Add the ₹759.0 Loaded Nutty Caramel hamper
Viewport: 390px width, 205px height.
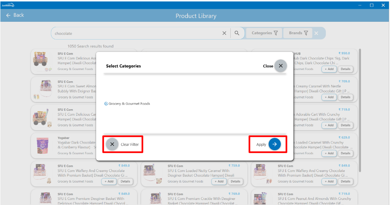pos(219,181)
